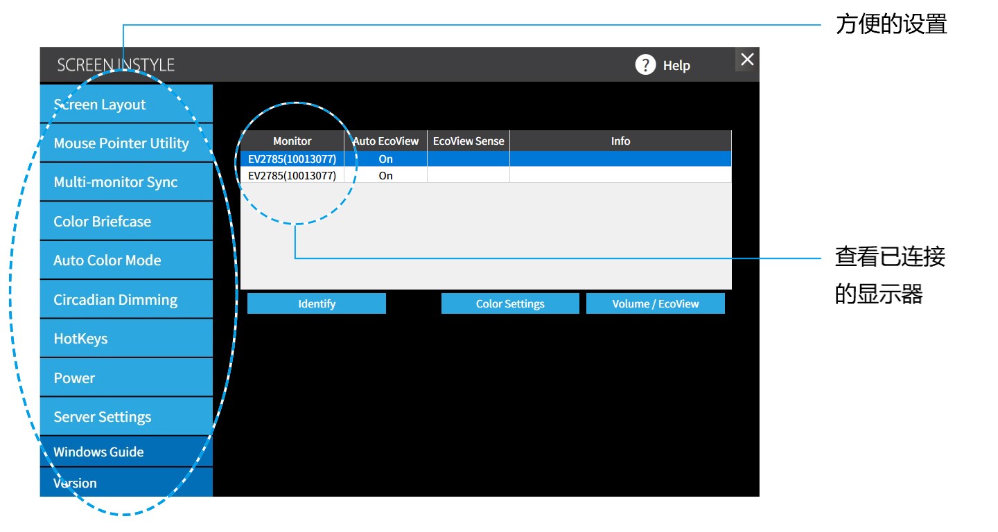This screenshot has height=532, width=998.
Task: Click the On value in the white row
Action: click(x=386, y=175)
